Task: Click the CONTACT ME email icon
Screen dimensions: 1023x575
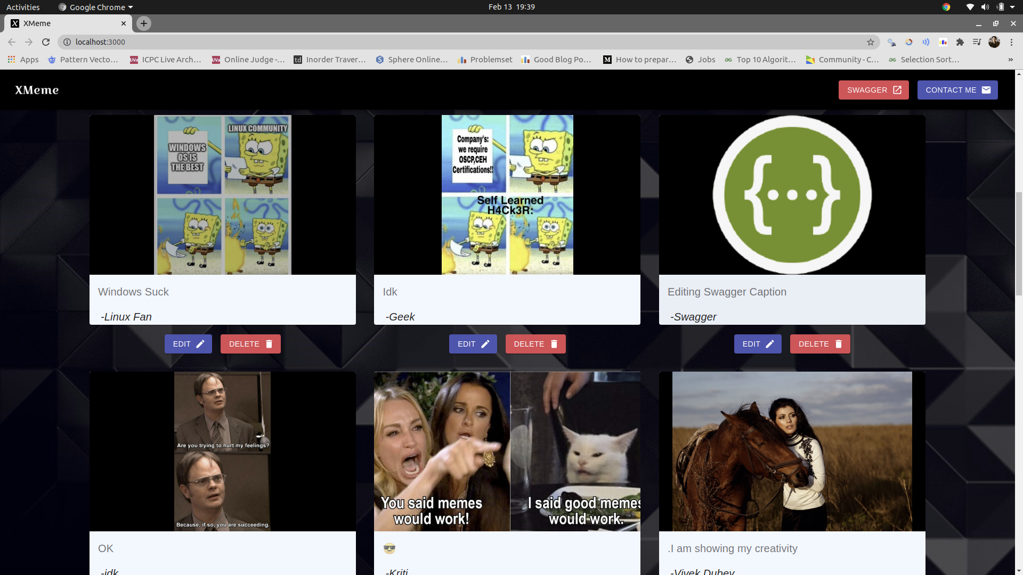Action: [x=987, y=90]
